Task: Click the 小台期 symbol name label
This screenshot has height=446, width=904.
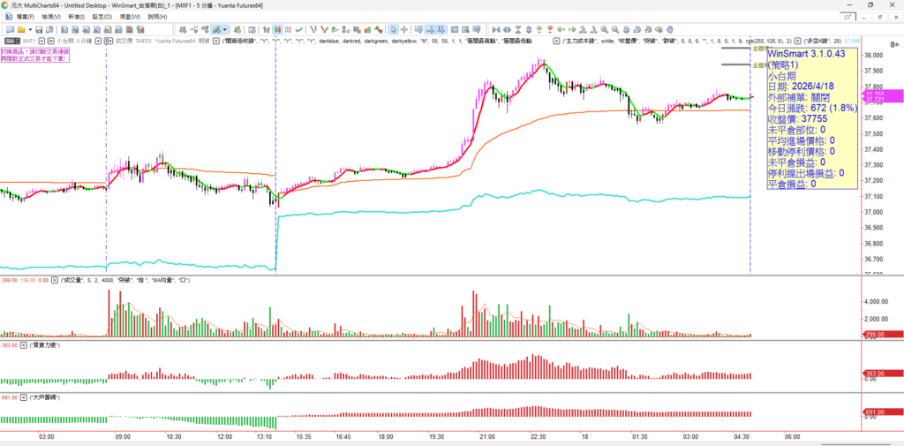Action: 64,41
